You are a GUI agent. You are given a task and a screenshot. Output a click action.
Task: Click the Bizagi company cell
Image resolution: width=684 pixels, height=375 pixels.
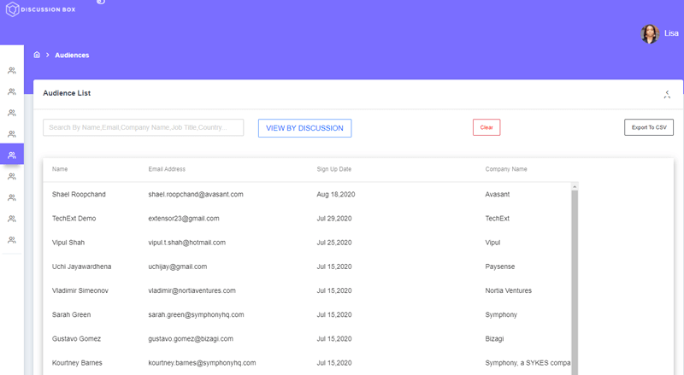(x=494, y=338)
